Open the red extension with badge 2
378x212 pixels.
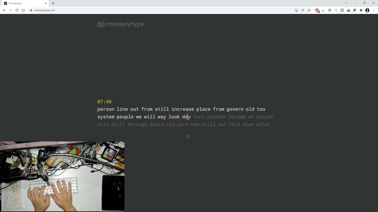[x=317, y=10]
